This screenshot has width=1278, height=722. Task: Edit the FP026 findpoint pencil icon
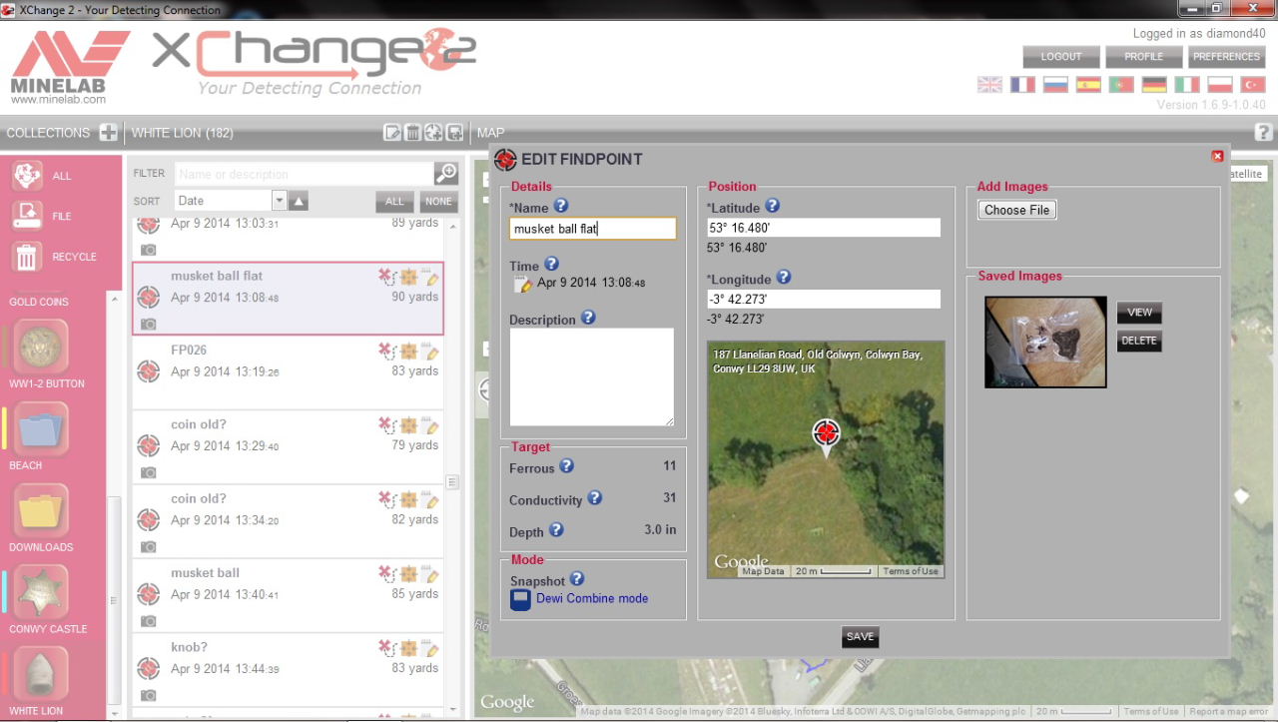(x=430, y=351)
